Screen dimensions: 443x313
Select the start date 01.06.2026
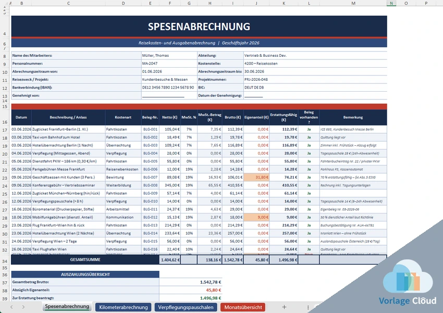point(169,71)
